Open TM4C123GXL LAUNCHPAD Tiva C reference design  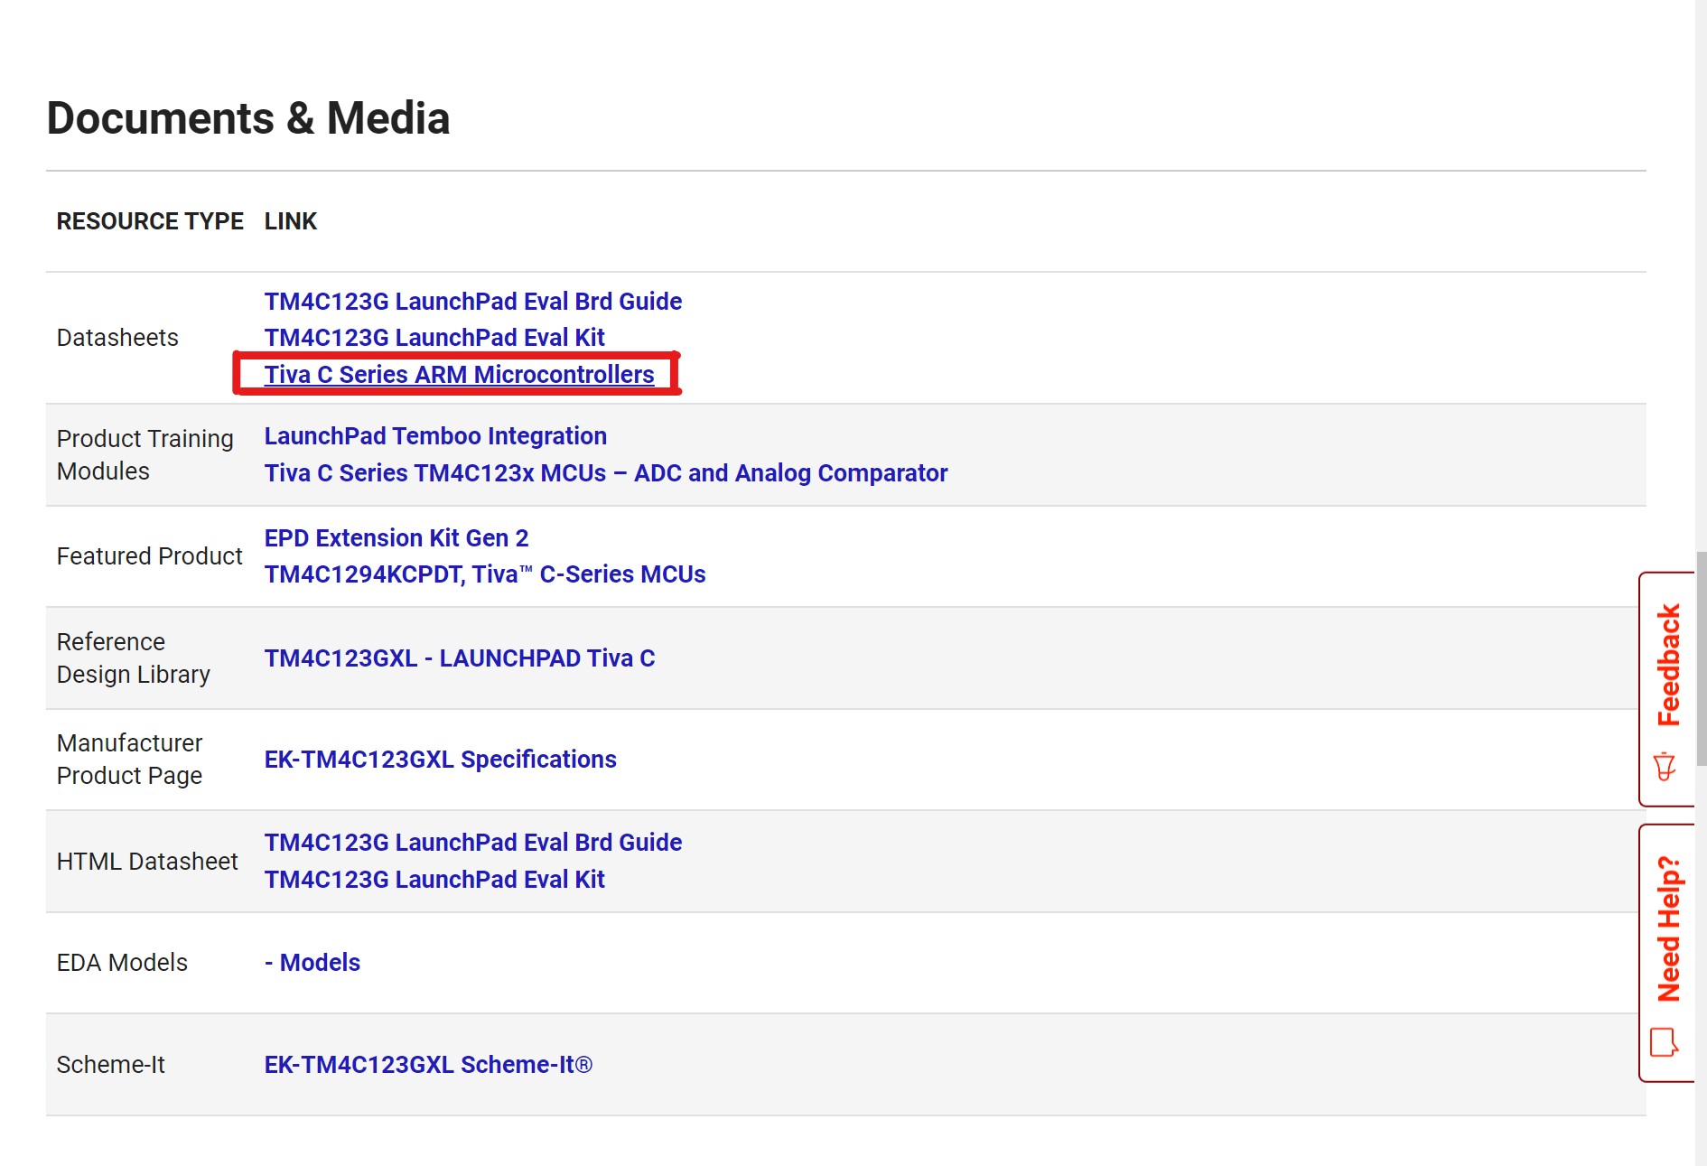point(461,658)
